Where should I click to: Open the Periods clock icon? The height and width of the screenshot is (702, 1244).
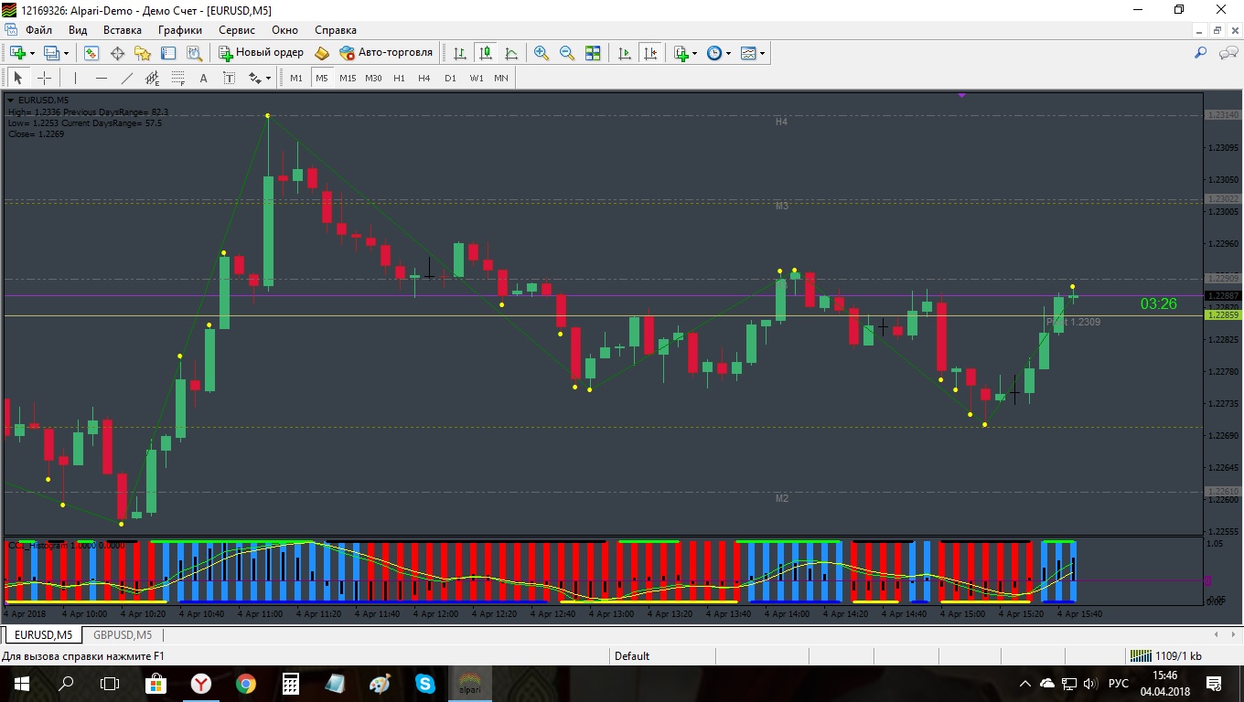coord(714,53)
